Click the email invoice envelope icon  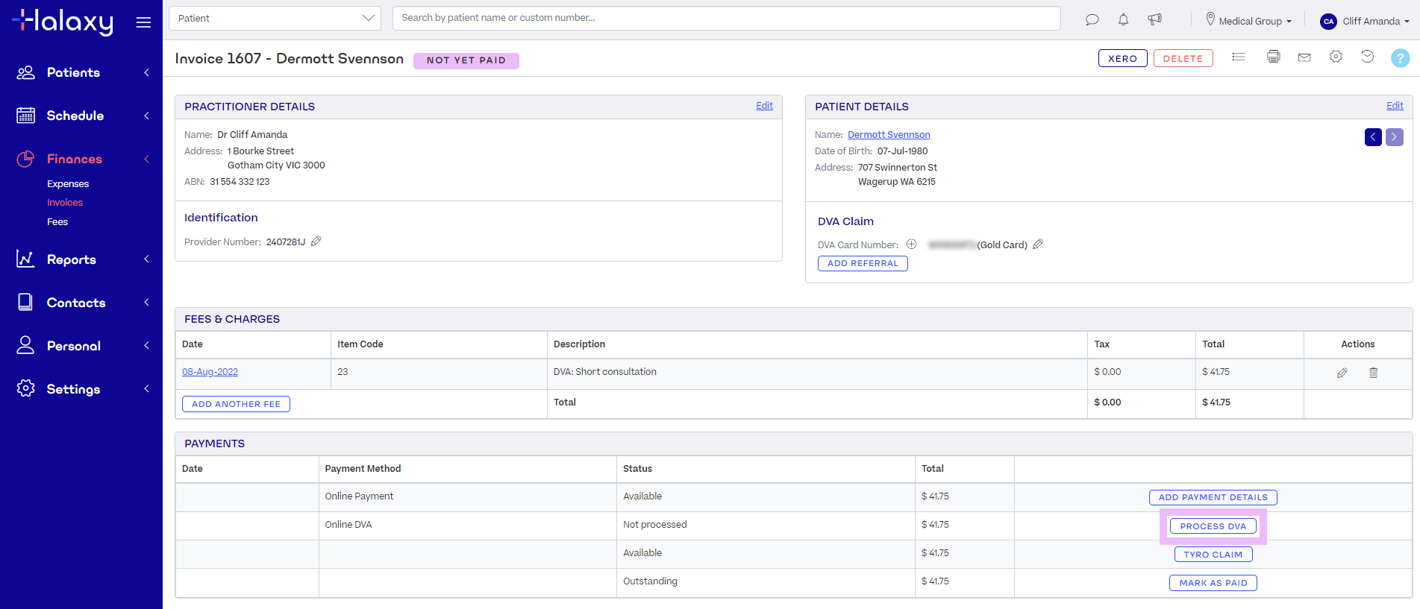[x=1304, y=57]
